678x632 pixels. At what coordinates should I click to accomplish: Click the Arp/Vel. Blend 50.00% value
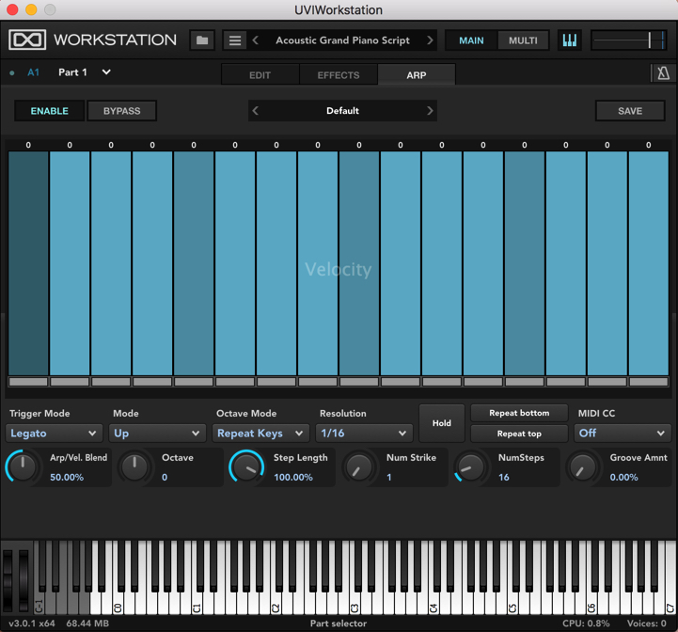click(67, 477)
